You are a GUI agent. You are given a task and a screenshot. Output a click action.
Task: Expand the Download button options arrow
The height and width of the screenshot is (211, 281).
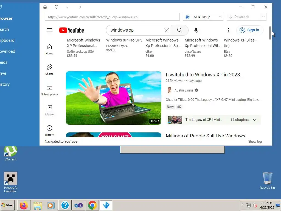click(263, 17)
